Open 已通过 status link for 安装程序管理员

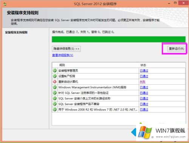144,71
